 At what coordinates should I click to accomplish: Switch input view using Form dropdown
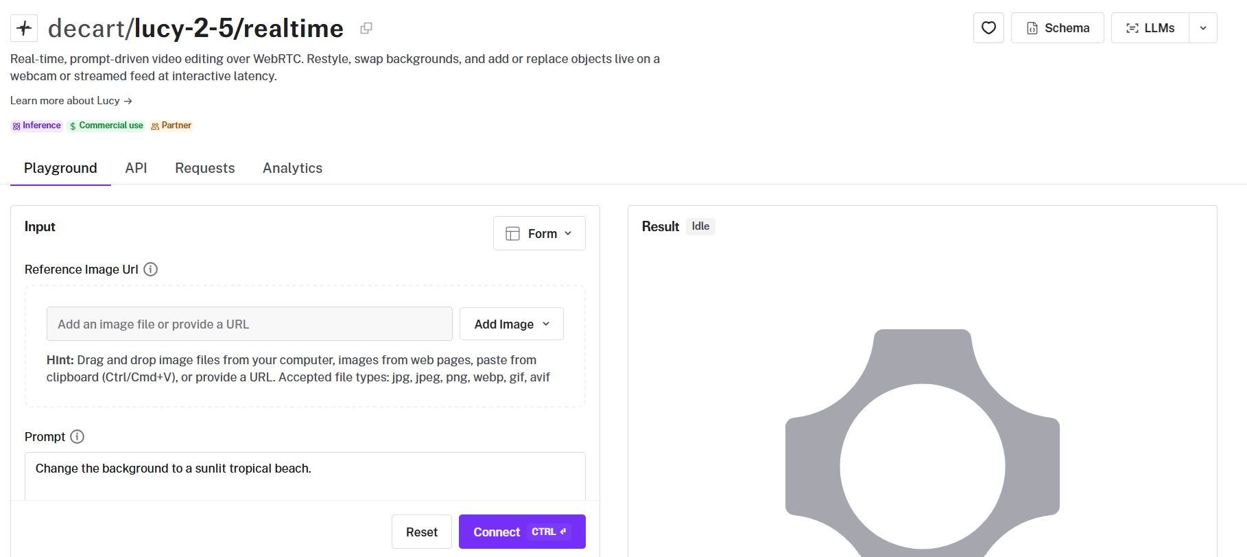[x=539, y=234]
